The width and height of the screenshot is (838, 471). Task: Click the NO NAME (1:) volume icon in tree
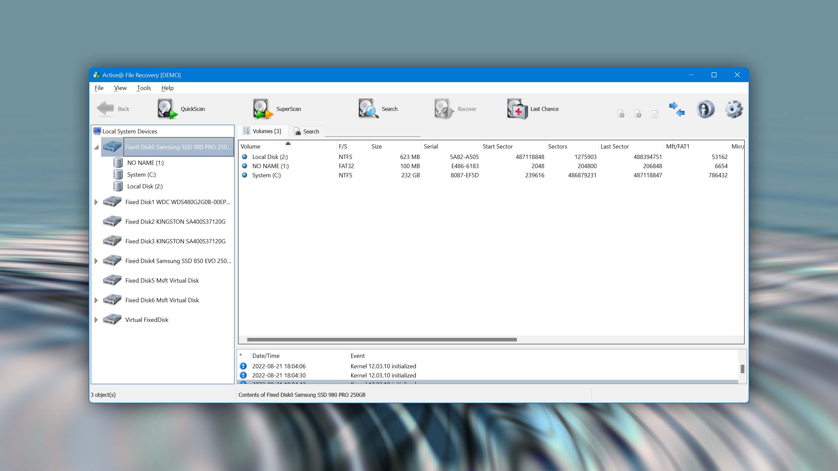click(x=118, y=163)
